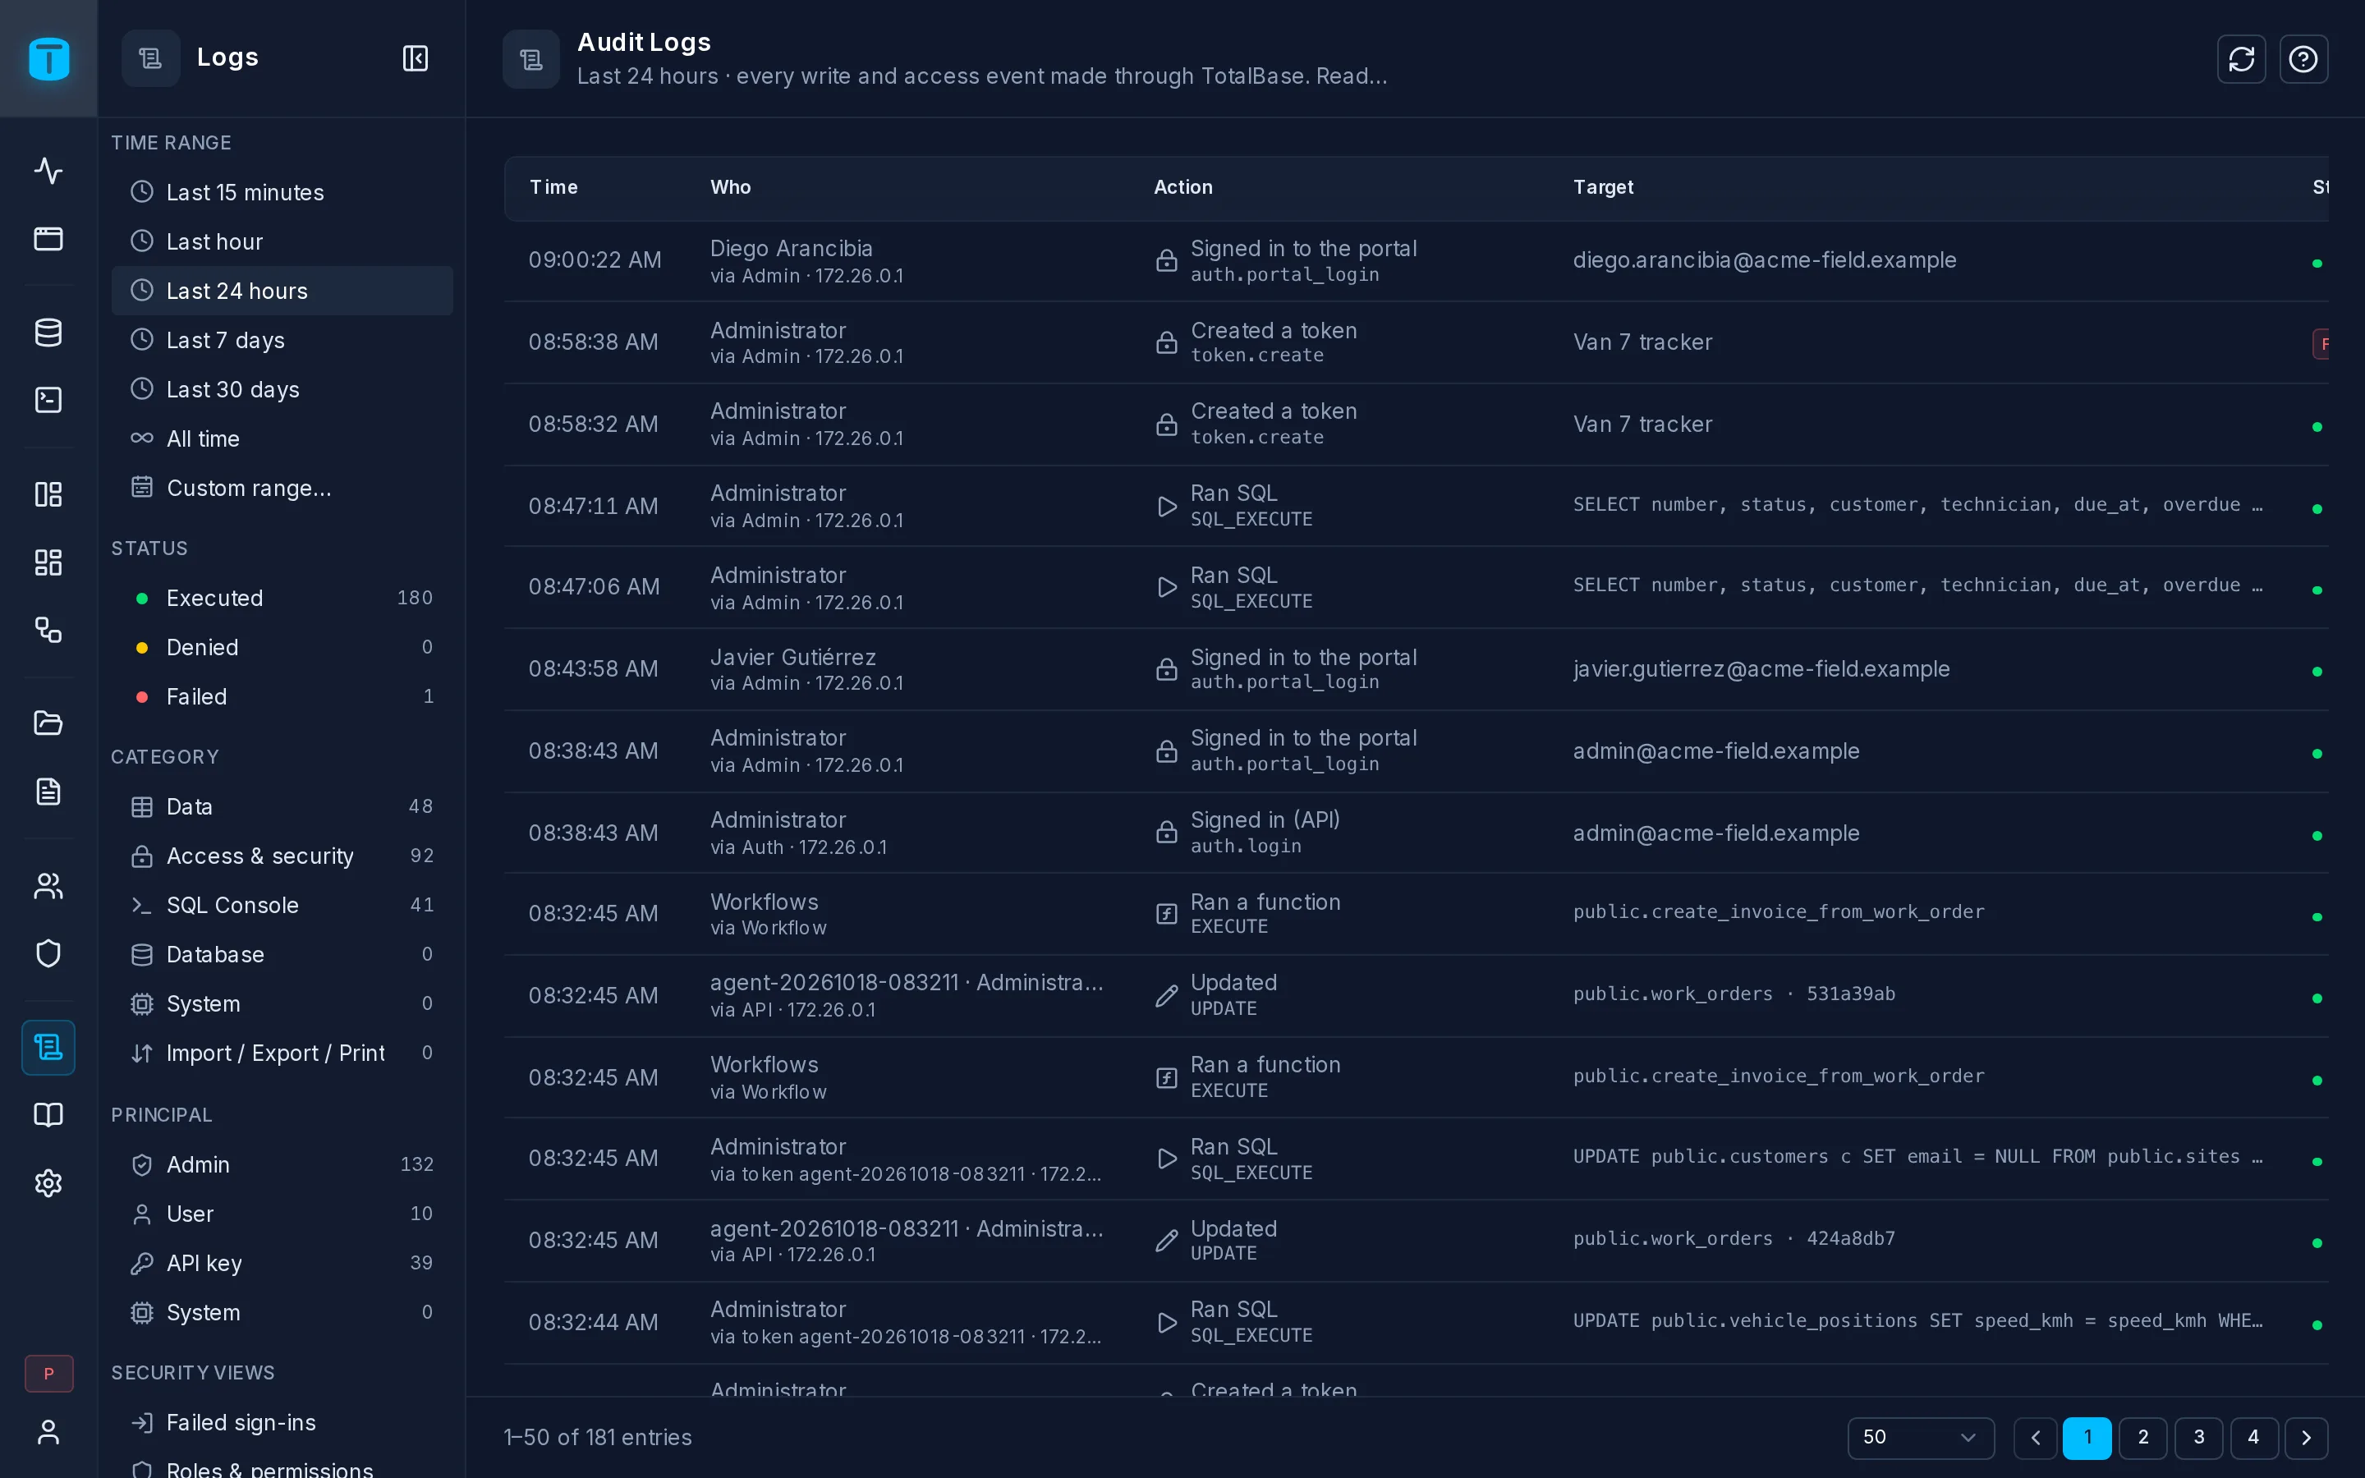Go to page 3
The width and height of the screenshot is (2365, 1478).
click(x=2199, y=1437)
